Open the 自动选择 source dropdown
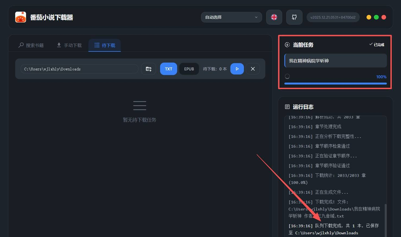Viewport: 401px width, 237px height. pos(231,17)
